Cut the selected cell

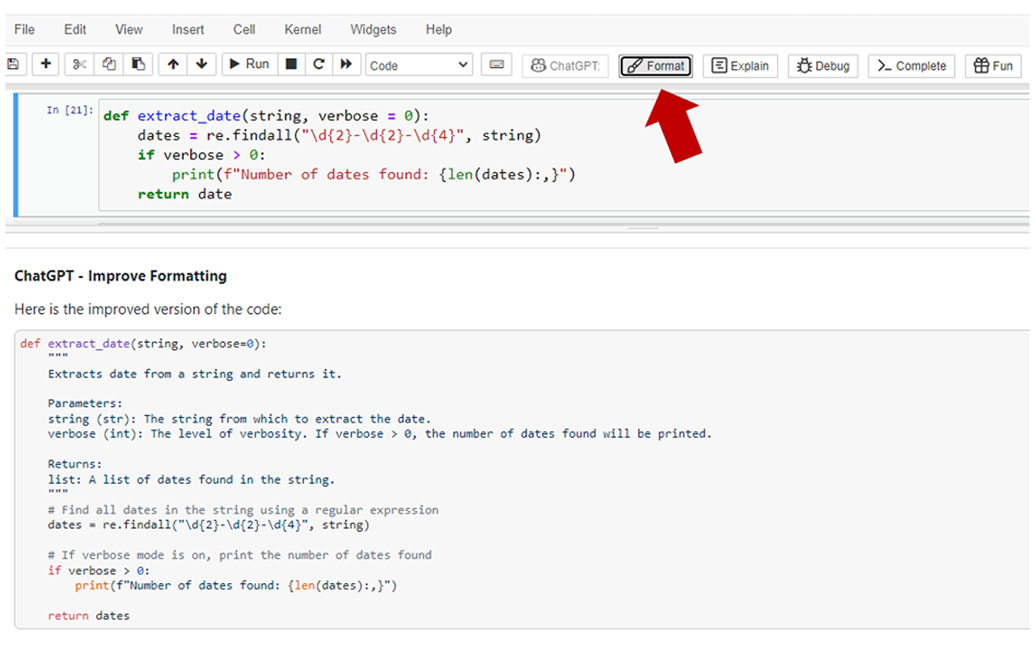click(x=78, y=65)
